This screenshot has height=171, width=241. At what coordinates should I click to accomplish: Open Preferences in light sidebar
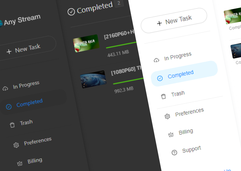[189, 112]
